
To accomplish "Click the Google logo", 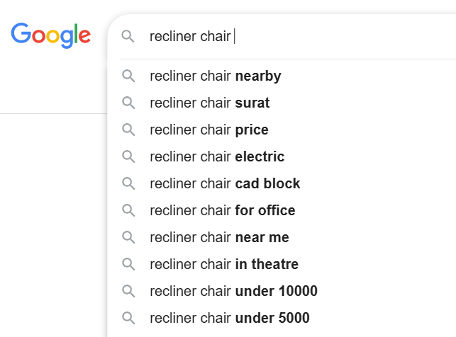I will [50, 35].
